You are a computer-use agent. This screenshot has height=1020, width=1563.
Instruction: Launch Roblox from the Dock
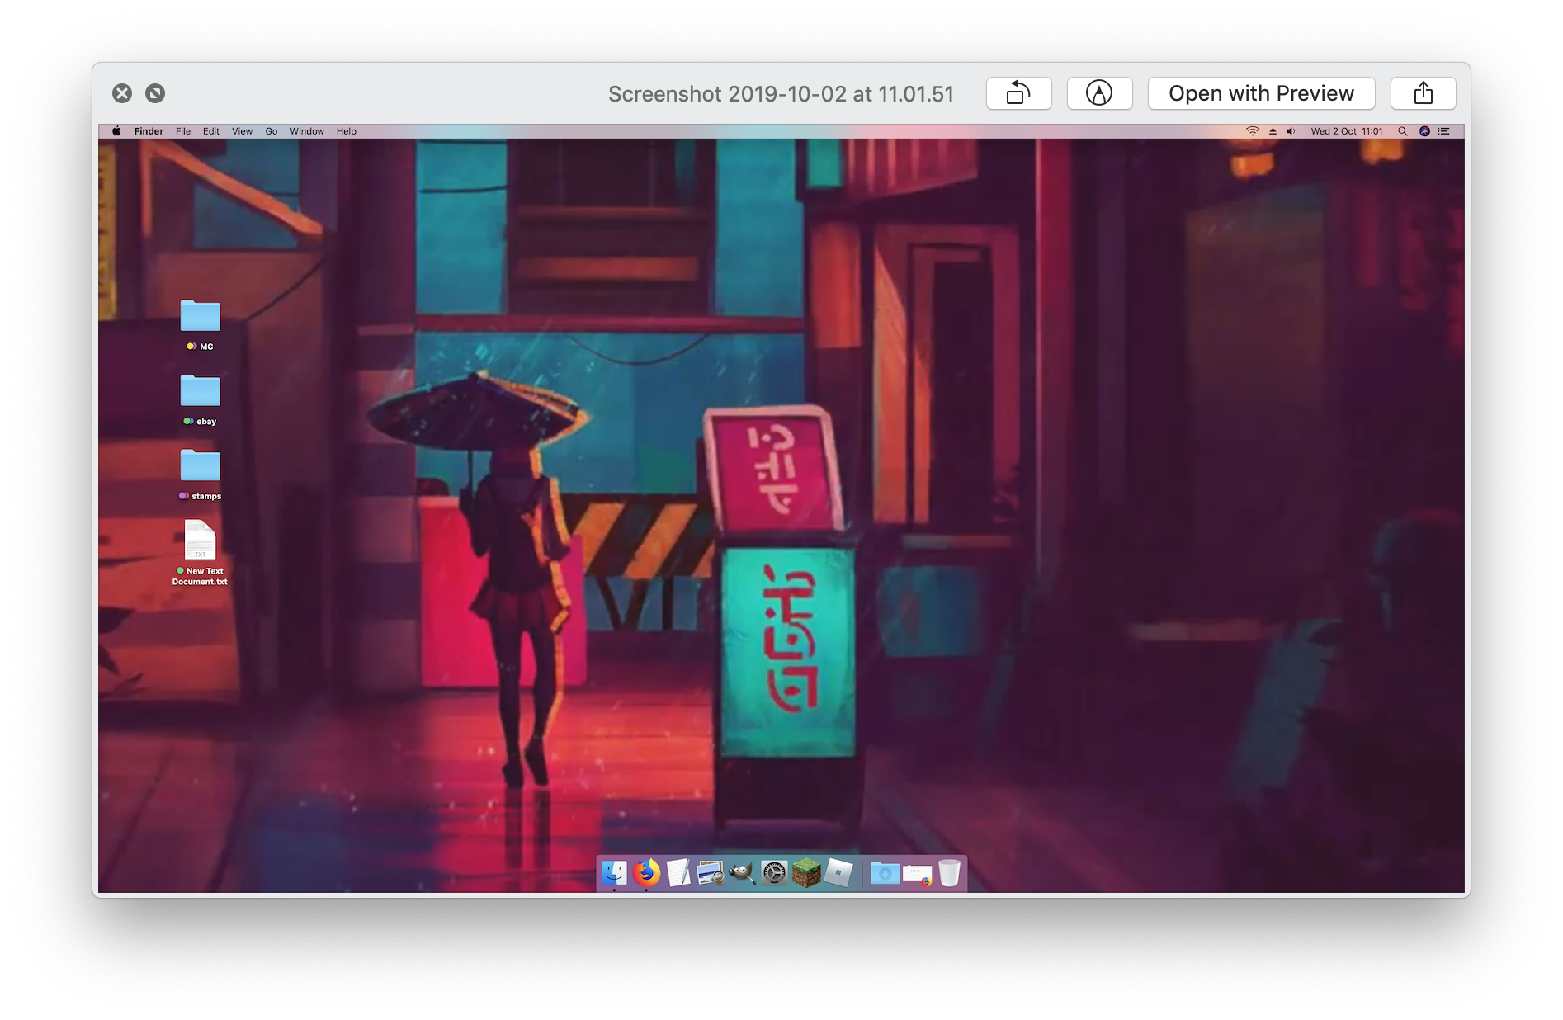[x=838, y=872]
